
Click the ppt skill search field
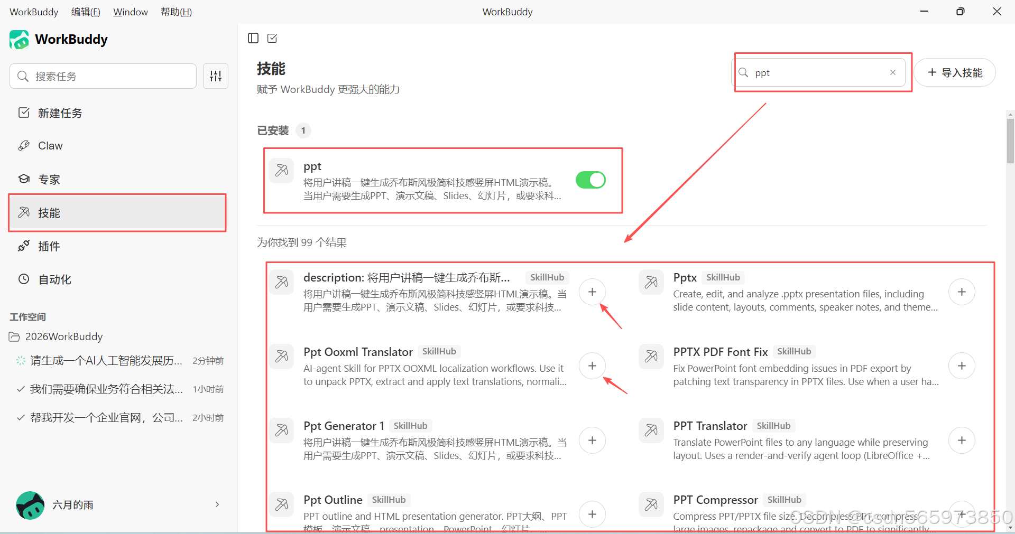(819, 72)
